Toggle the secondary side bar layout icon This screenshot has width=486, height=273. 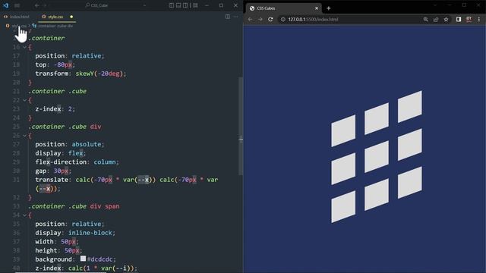(185, 5)
